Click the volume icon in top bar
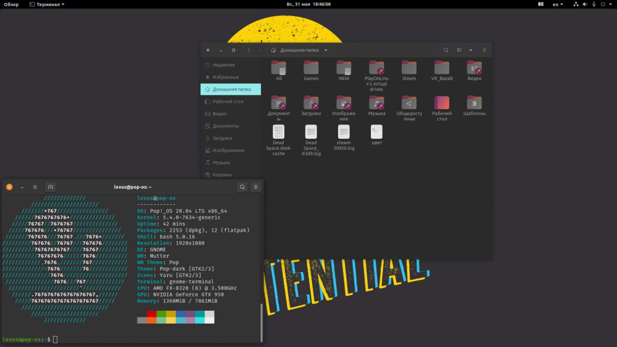Screen dimensions: 617x347 click(585, 4)
